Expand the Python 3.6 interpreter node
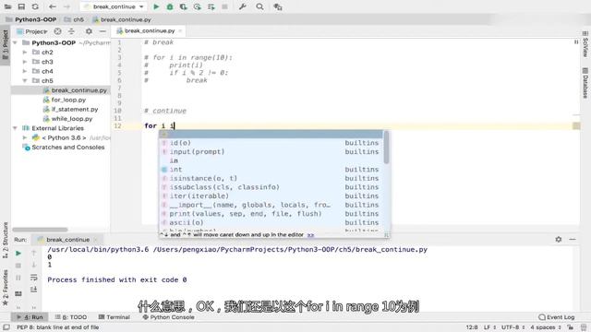 tap(25, 137)
